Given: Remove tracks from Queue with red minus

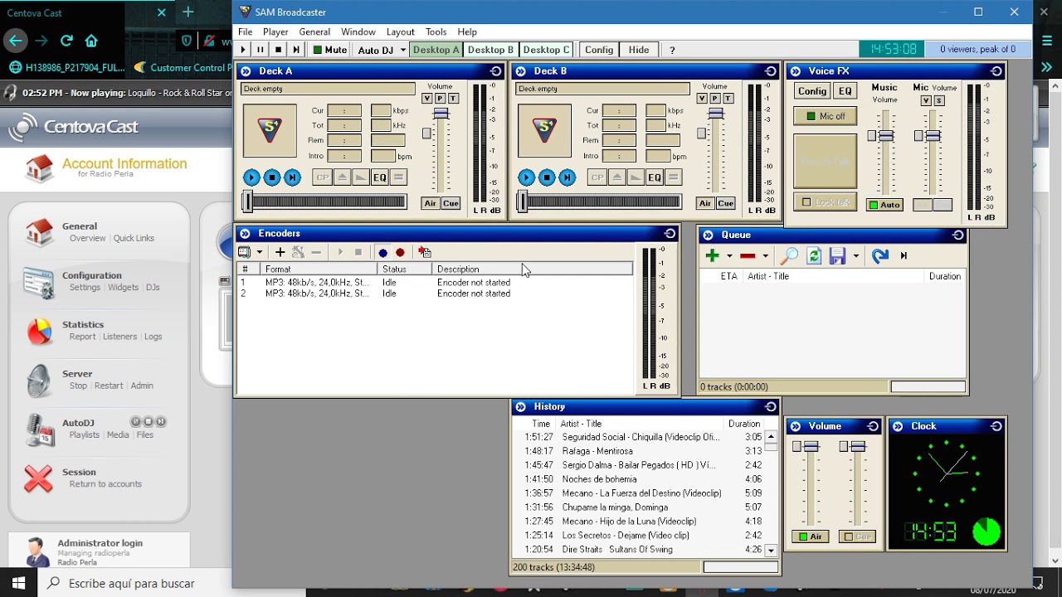Looking at the screenshot, I should tap(748, 256).
